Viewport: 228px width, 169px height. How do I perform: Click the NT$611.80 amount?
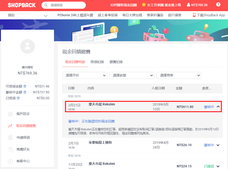point(185,107)
